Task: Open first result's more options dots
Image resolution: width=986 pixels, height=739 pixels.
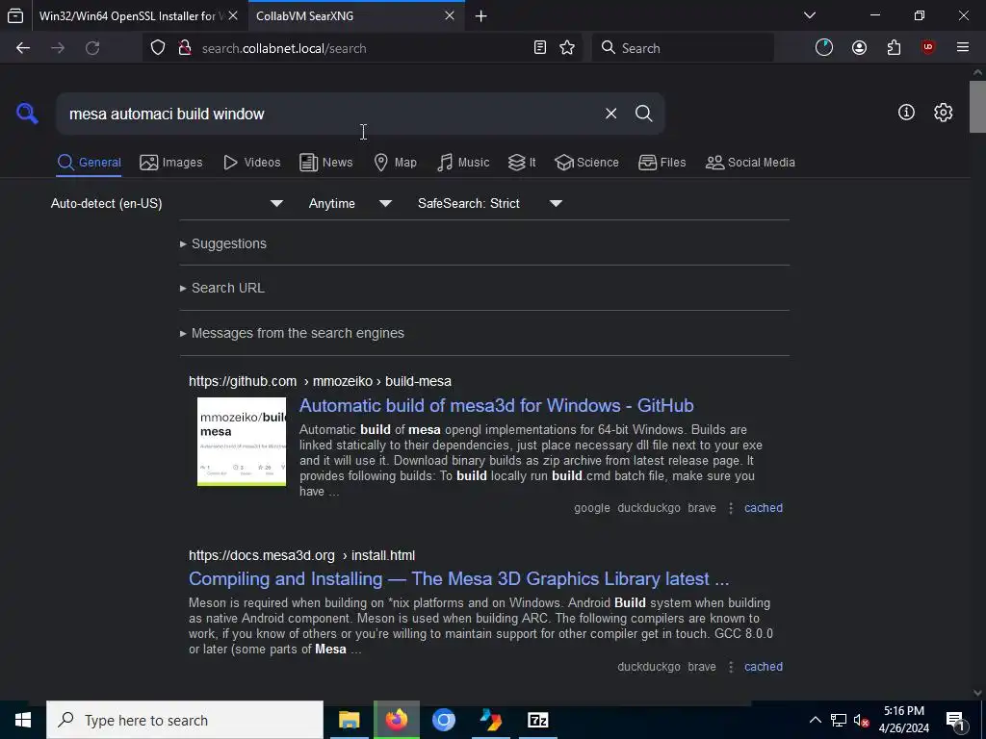Action: [x=730, y=508]
